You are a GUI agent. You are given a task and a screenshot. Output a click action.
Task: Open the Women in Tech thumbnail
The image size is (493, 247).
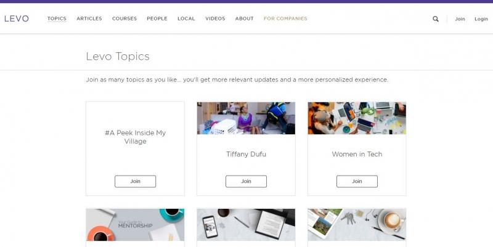point(357,118)
